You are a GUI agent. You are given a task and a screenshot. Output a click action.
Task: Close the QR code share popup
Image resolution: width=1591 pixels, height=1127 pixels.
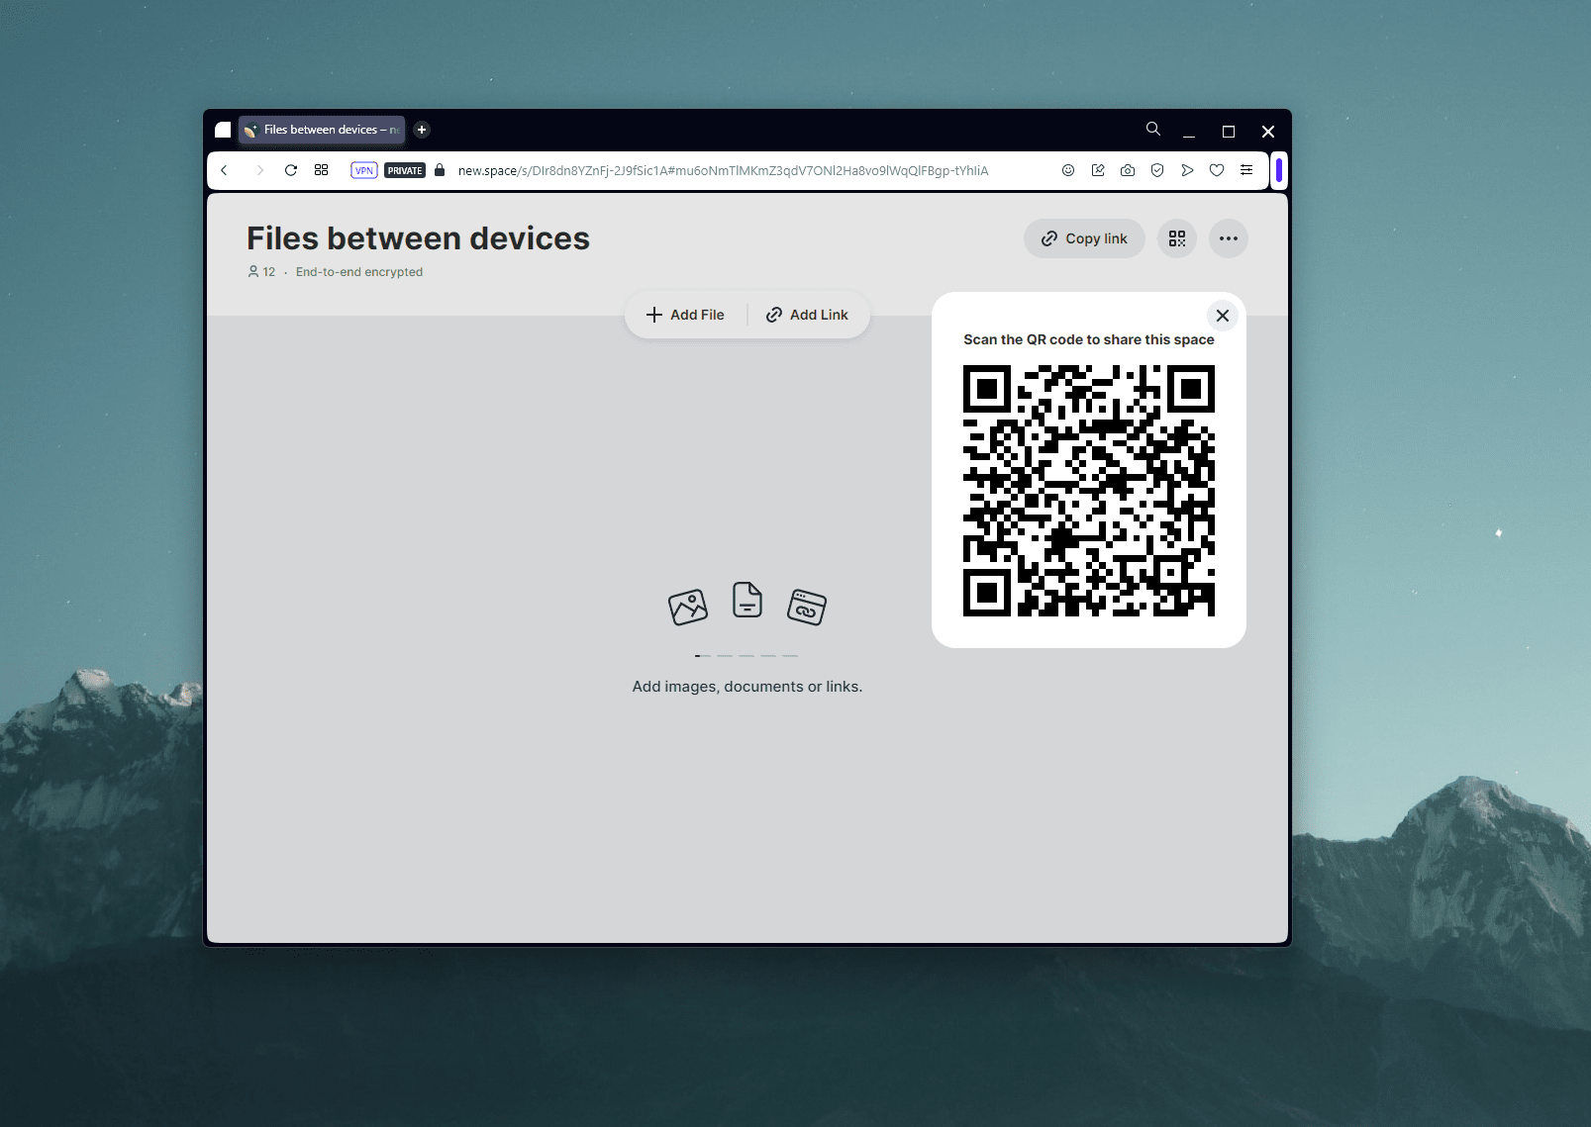point(1223,316)
